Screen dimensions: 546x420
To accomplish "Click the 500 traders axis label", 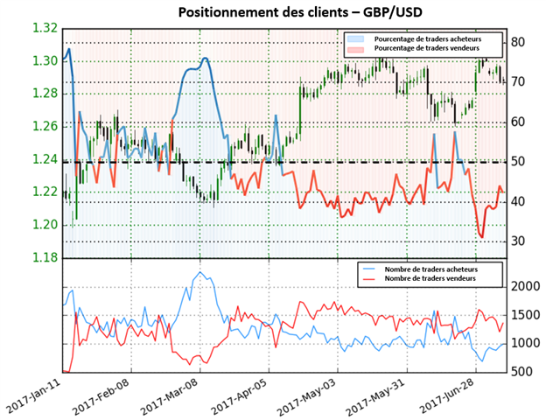I will tap(522, 372).
